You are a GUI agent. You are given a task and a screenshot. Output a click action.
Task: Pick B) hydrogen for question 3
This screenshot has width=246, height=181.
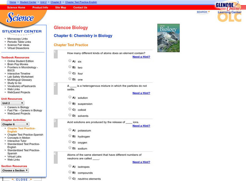(x=70, y=135)
